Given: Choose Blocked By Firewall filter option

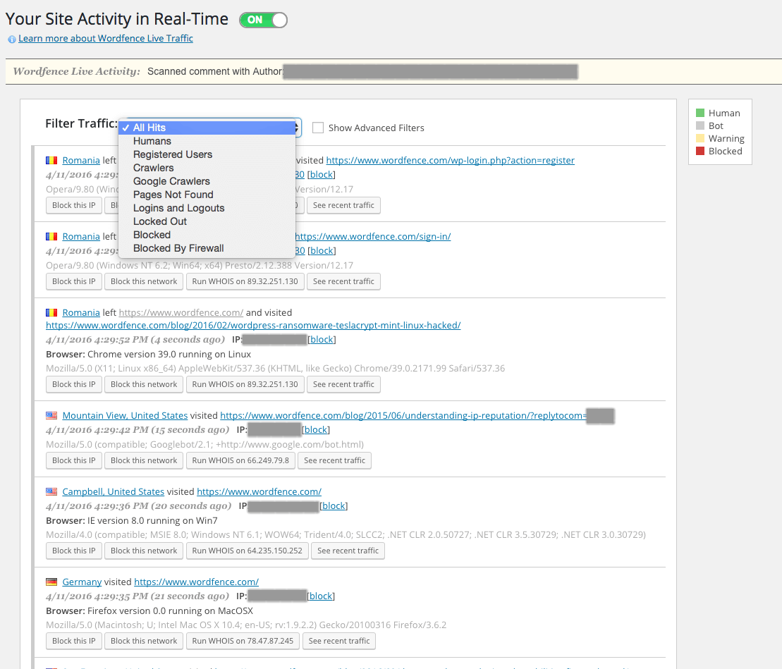Looking at the screenshot, I should [x=178, y=248].
